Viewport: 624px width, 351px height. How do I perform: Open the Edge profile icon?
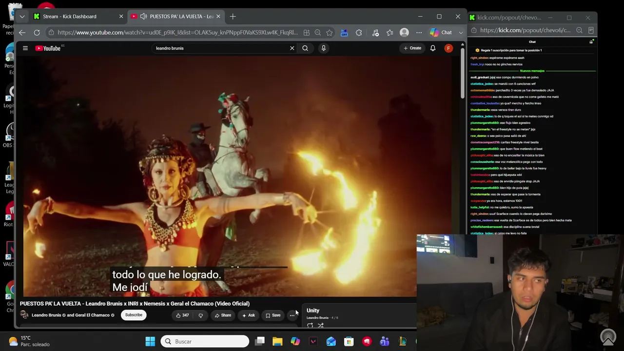click(x=404, y=33)
